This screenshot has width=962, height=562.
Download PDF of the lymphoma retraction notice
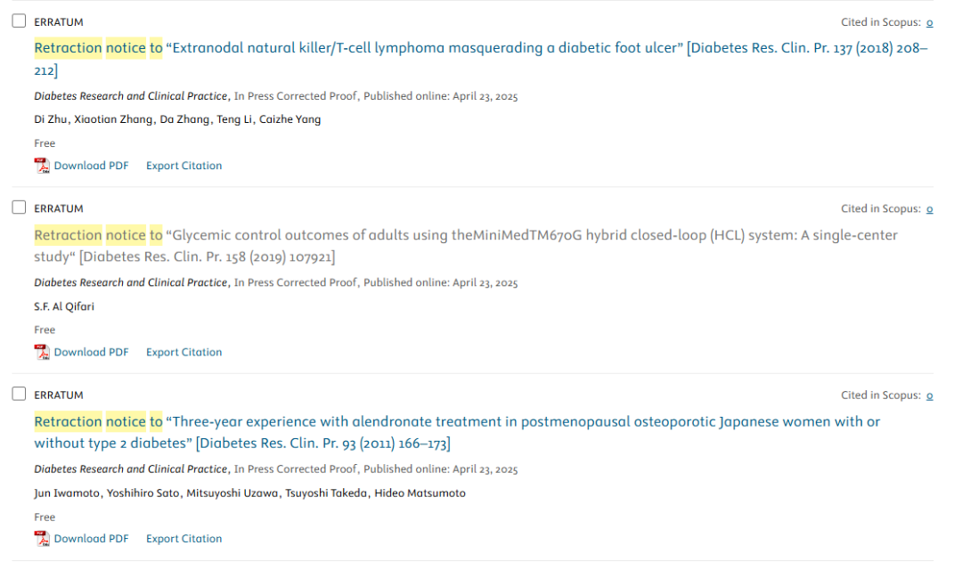pos(92,166)
